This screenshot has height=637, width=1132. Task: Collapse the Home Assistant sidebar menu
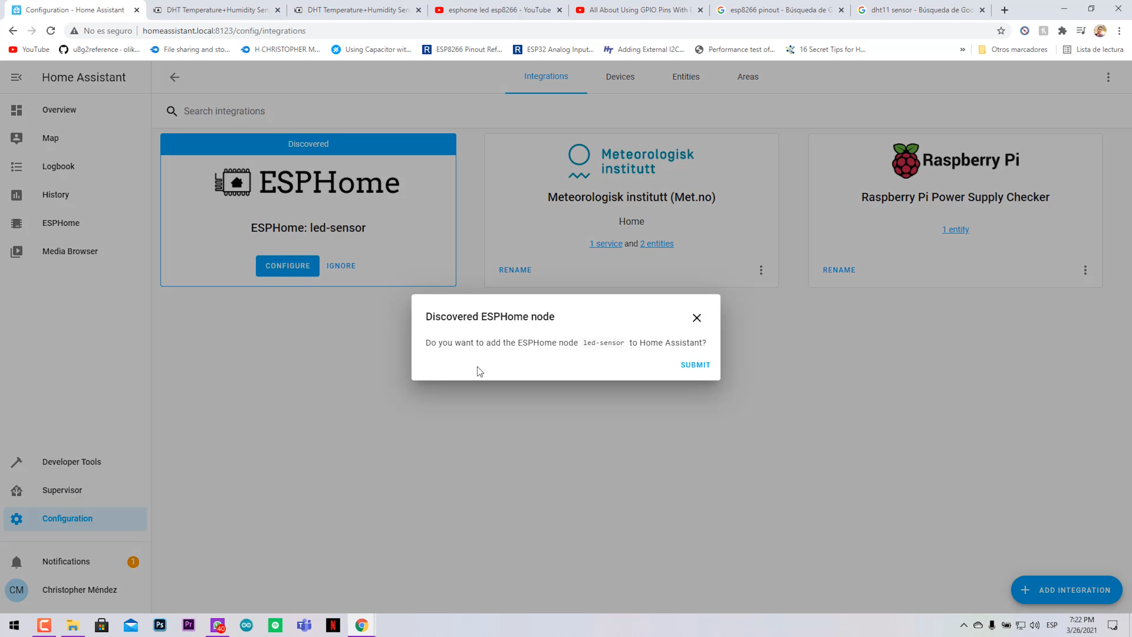[17, 77]
